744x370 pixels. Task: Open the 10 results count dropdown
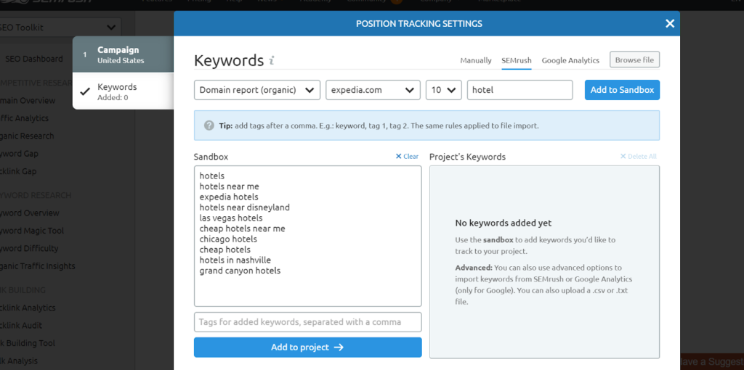[444, 90]
